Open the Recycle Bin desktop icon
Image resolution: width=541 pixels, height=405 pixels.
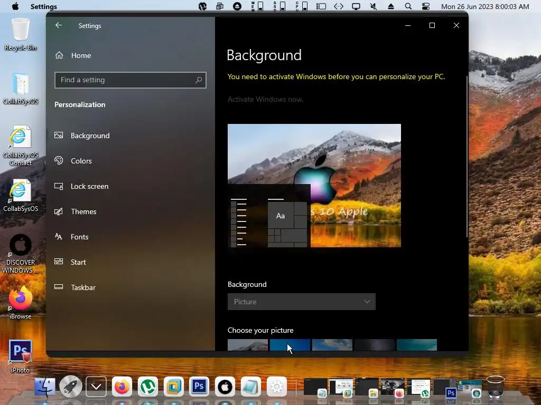coord(21,34)
